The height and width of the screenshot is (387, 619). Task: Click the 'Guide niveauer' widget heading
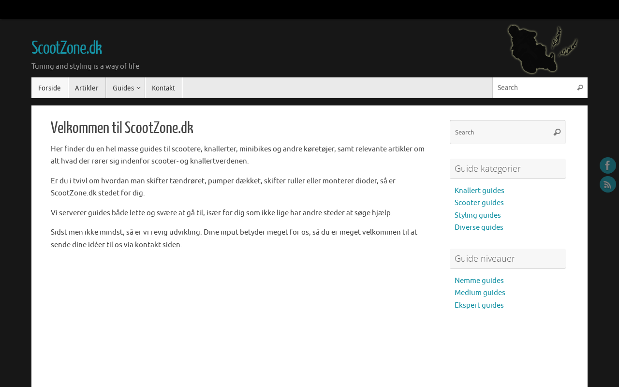point(508,259)
